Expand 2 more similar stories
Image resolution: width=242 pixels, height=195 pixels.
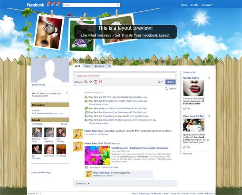coord(98,104)
